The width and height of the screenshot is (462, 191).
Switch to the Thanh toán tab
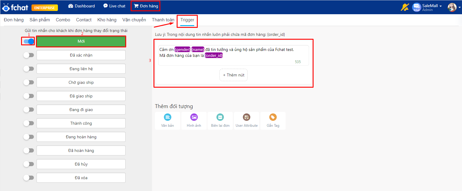coord(163,20)
